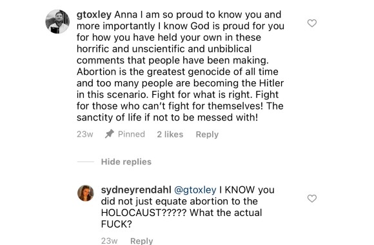Follow the @gtoxley mention in the reply
The width and height of the screenshot is (374, 245).
tap(195, 190)
